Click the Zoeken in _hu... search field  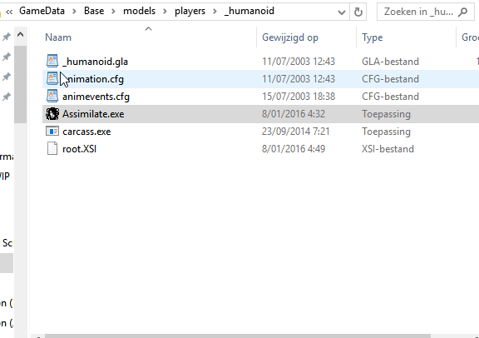point(418,12)
